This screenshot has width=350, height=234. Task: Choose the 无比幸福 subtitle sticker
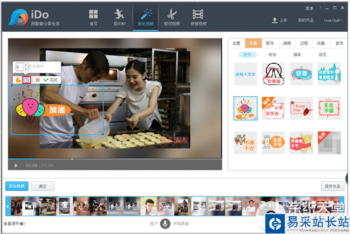click(x=329, y=108)
